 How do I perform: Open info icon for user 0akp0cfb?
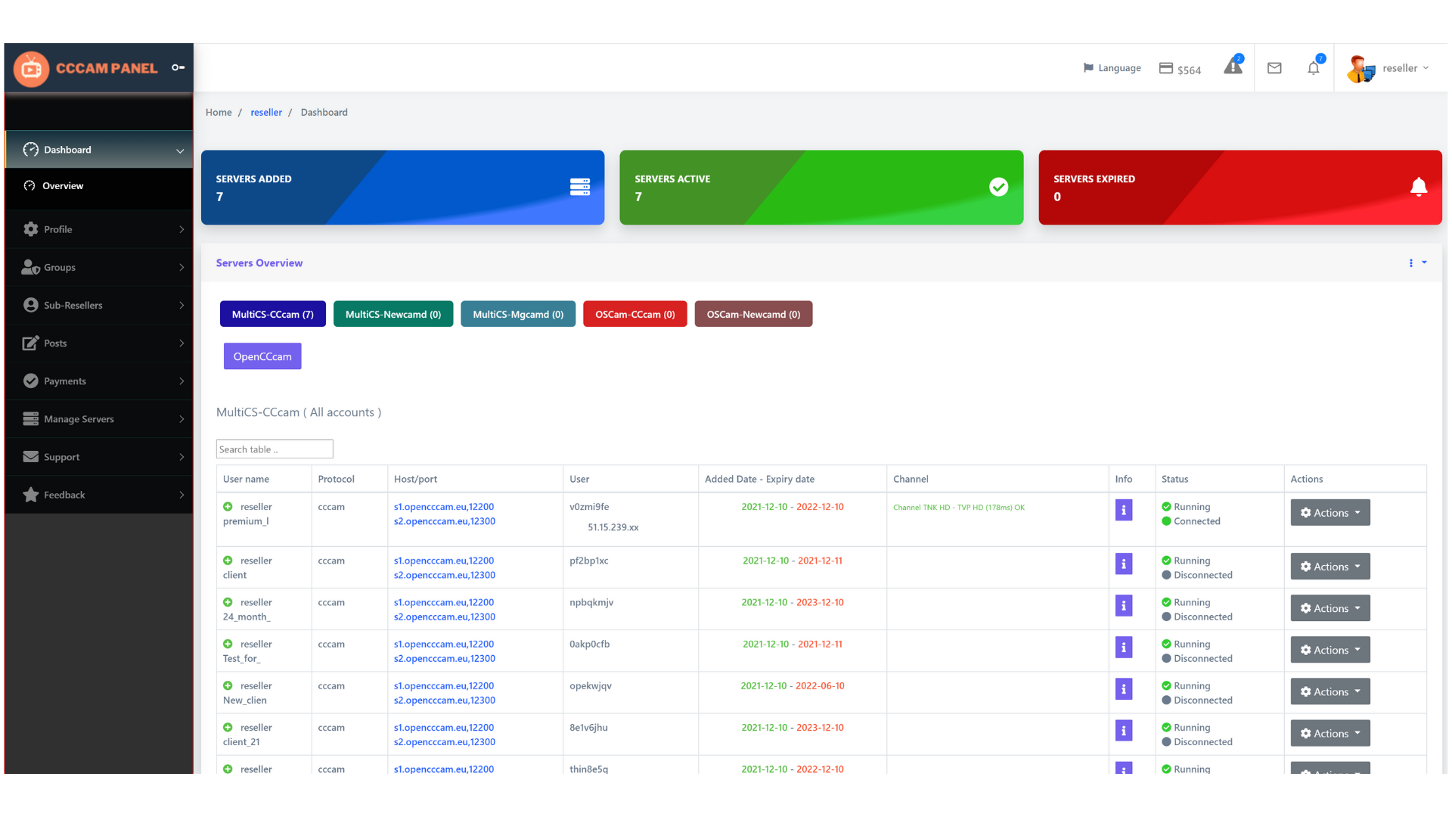[1124, 647]
